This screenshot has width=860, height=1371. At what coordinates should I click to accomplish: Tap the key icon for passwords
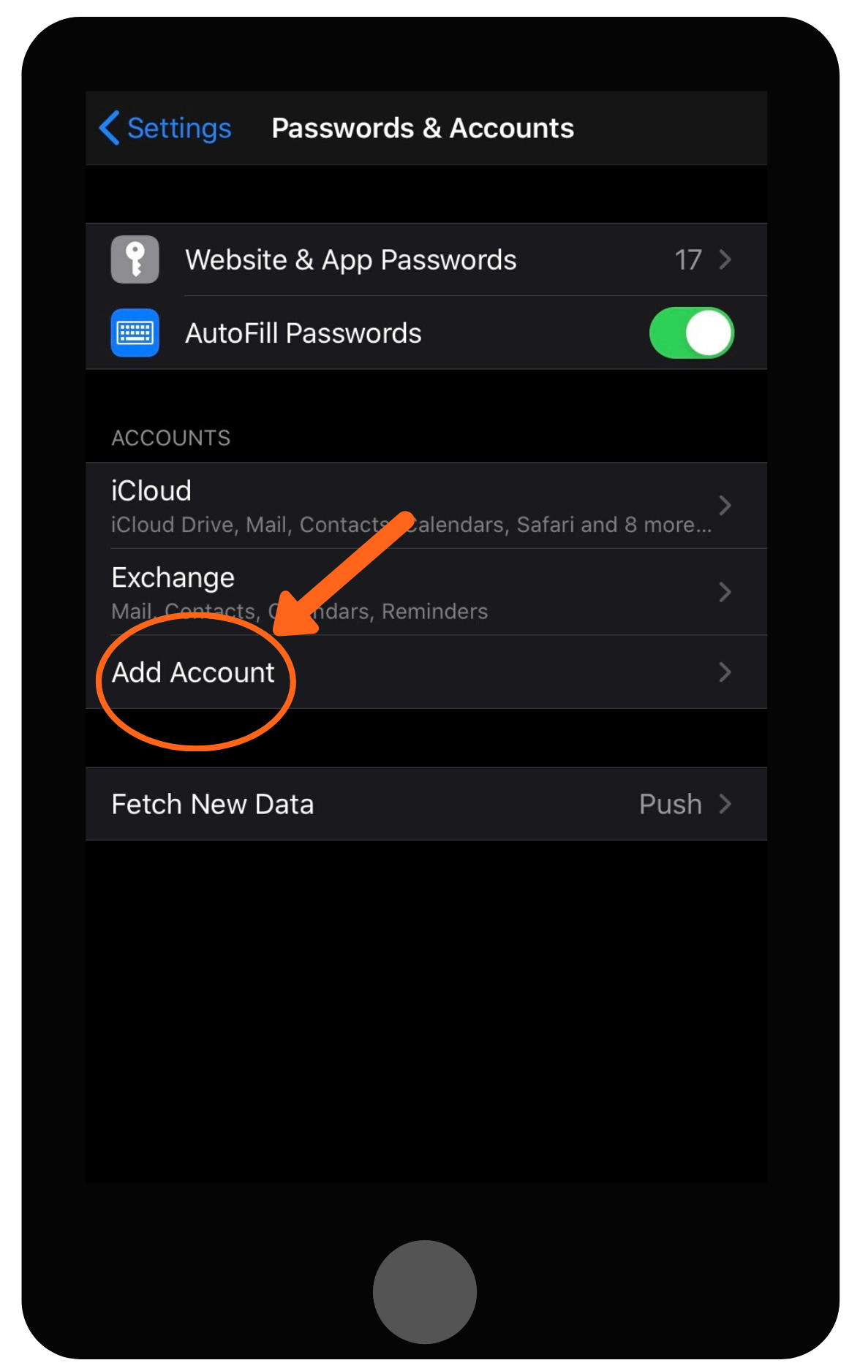pyautogui.click(x=135, y=259)
